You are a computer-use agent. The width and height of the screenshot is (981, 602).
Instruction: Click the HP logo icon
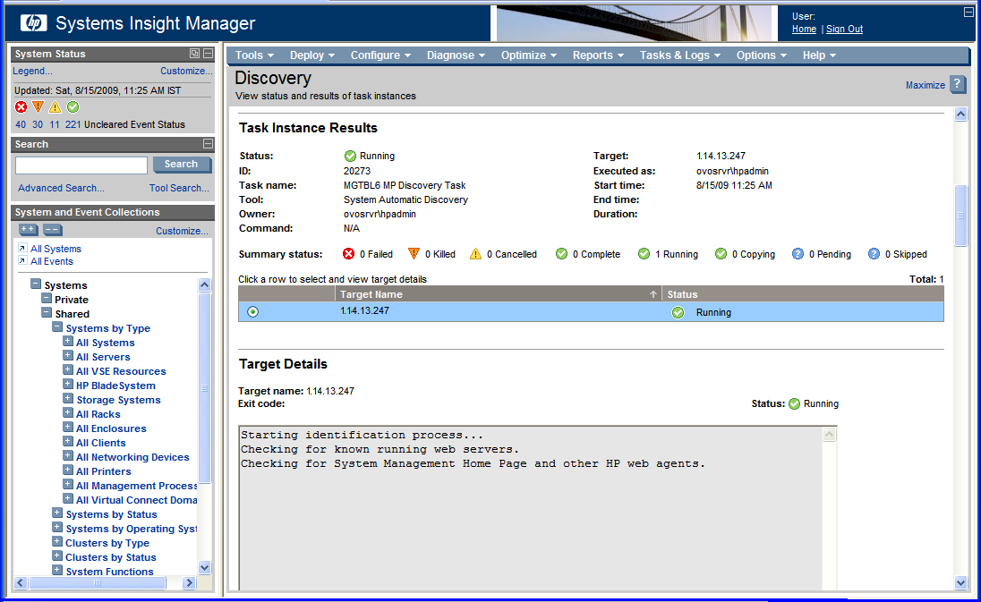33,23
